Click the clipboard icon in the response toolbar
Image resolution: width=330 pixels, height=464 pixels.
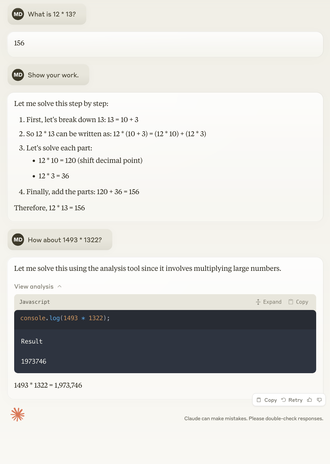[x=259, y=400]
